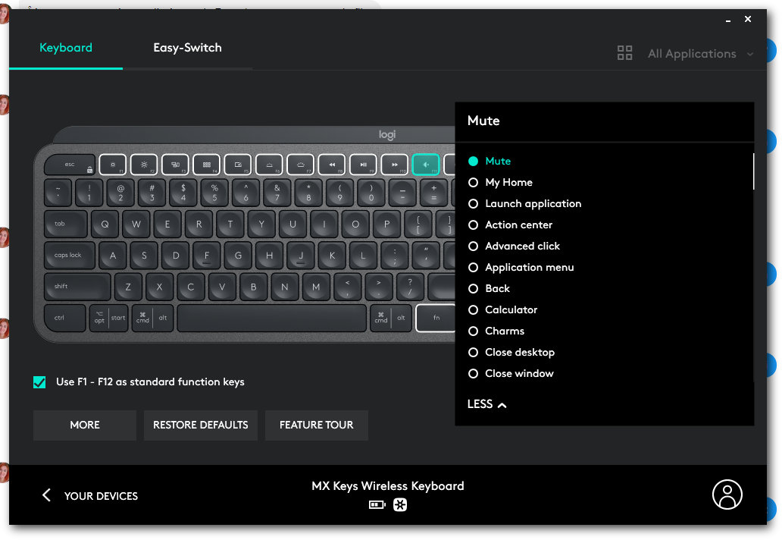Open the user account profile icon
Image resolution: width=782 pixels, height=540 pixels.
727,494
